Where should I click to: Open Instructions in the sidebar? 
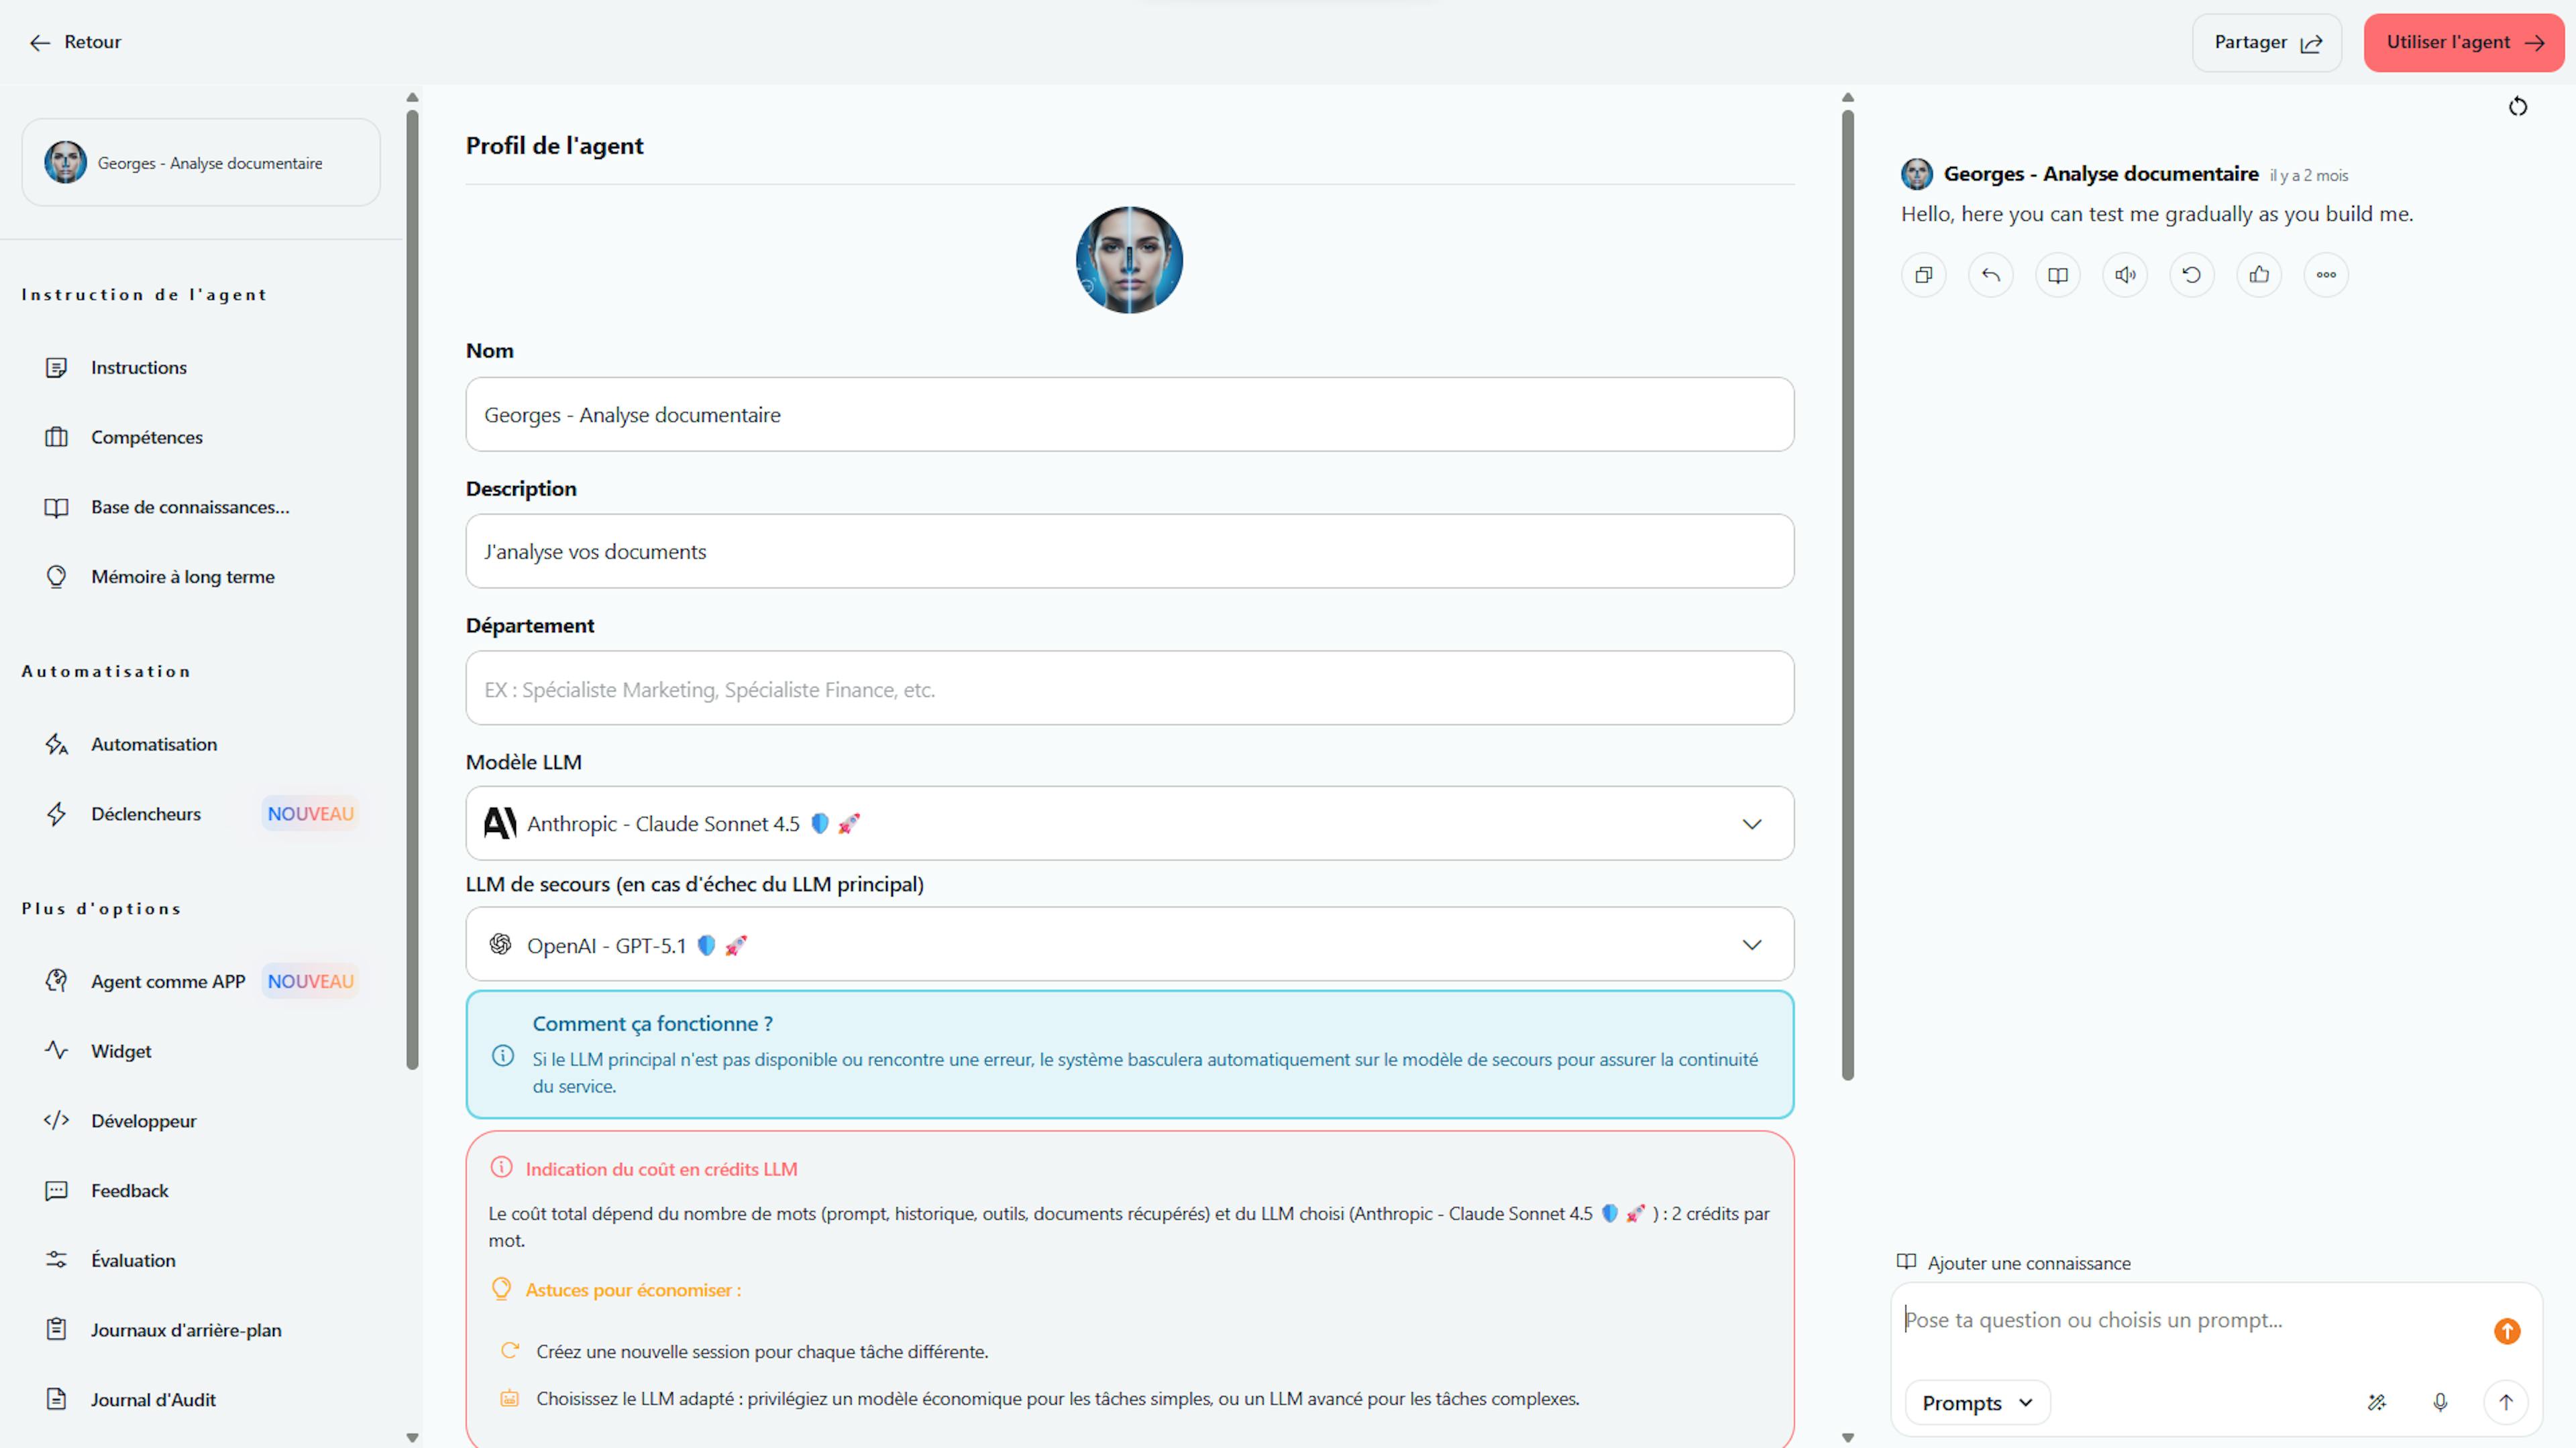[x=139, y=368]
